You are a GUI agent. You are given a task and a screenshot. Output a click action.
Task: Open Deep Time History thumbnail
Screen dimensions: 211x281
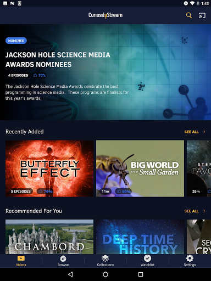click(x=140, y=237)
